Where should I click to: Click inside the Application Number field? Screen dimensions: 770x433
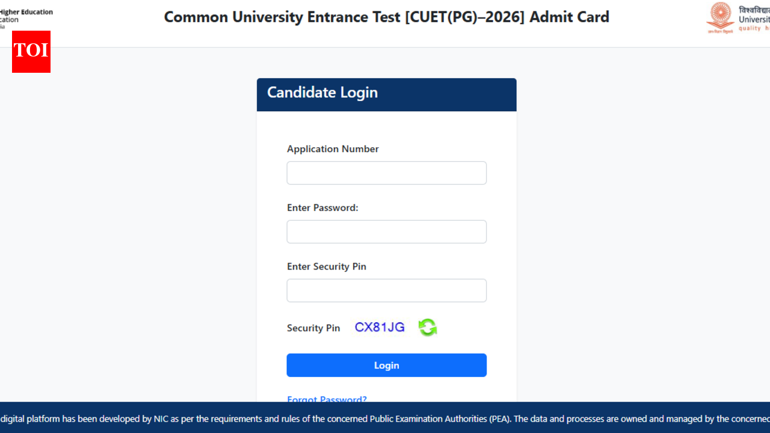pyautogui.click(x=386, y=173)
